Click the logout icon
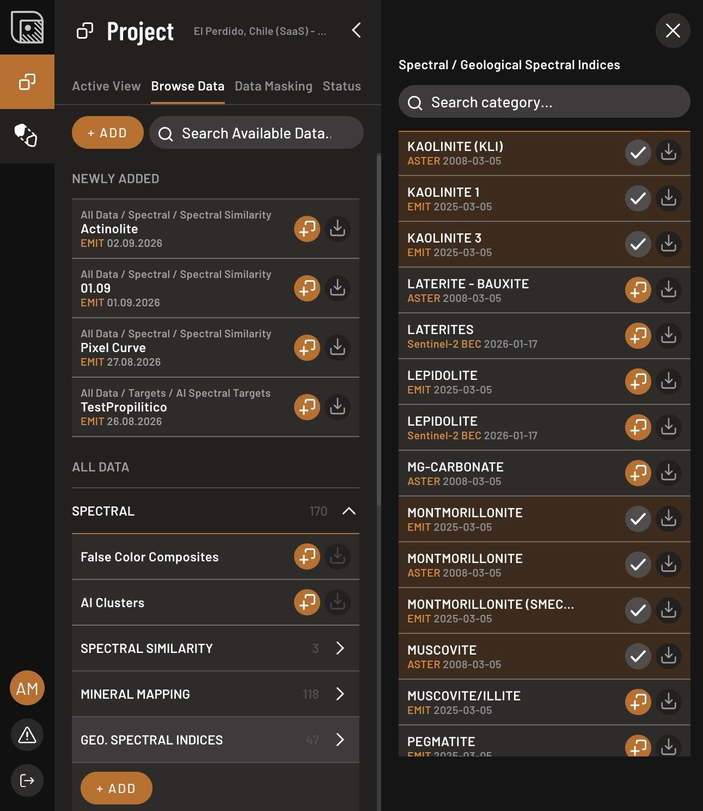 pos(27,780)
